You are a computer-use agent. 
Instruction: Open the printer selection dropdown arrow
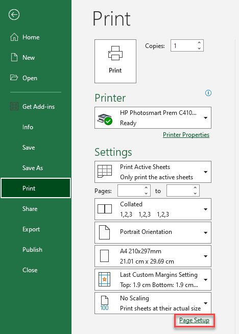point(206,118)
